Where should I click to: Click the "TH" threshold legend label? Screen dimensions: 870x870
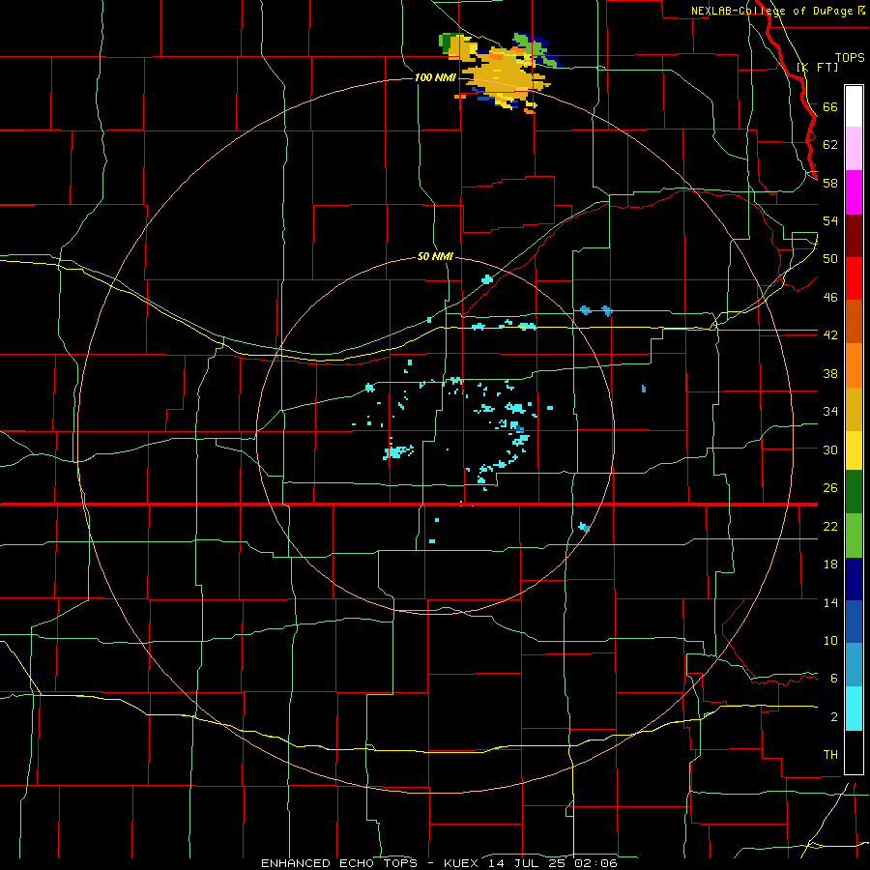tap(830, 755)
